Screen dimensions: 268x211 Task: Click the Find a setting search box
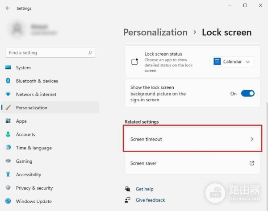47,53
